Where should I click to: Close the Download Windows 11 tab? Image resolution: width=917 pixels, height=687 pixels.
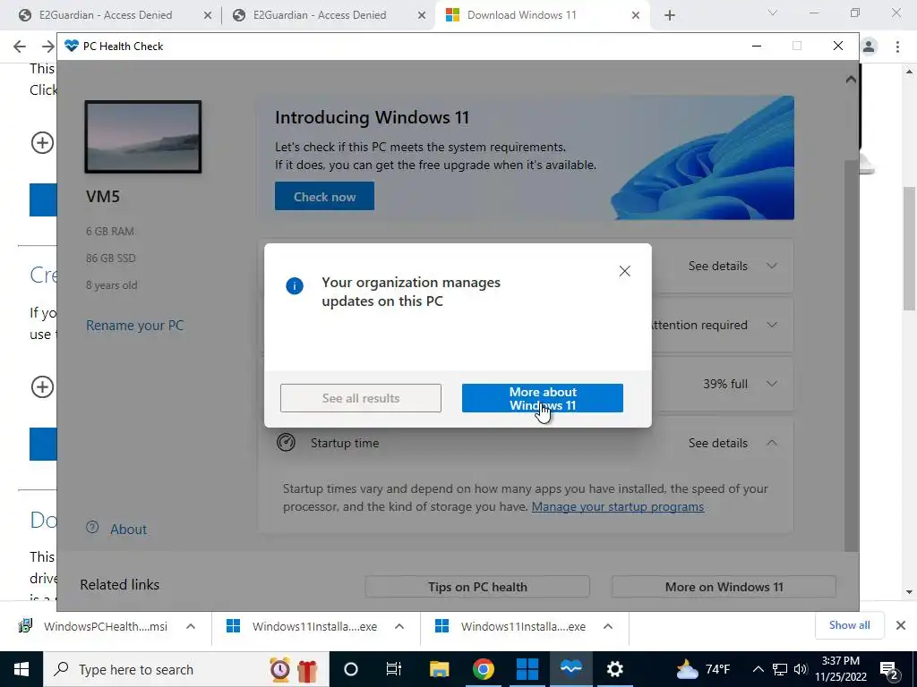(x=636, y=16)
